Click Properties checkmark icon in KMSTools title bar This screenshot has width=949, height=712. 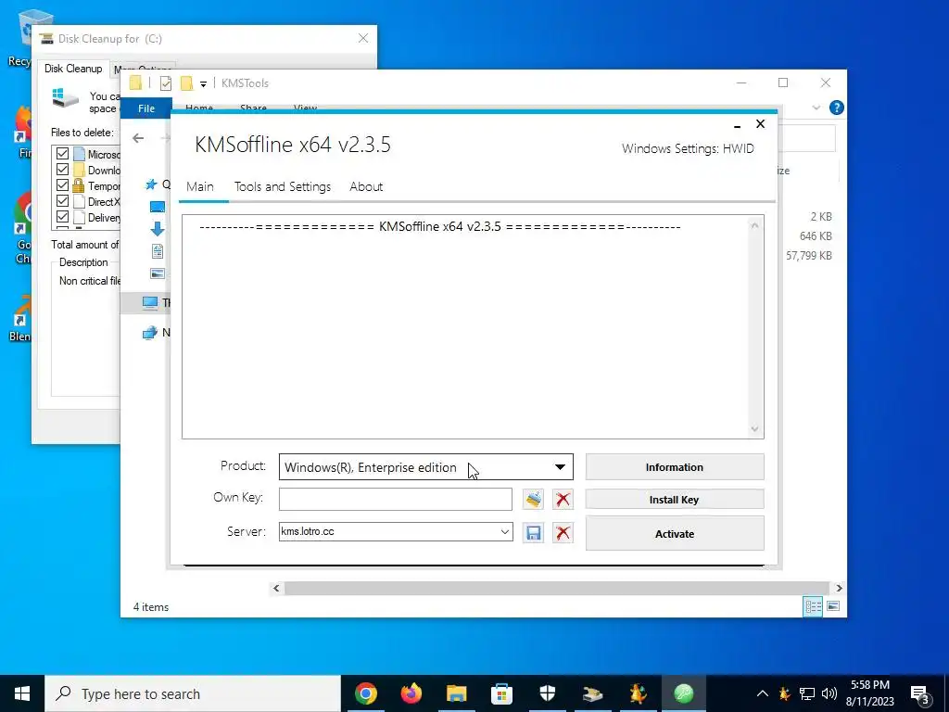point(166,83)
